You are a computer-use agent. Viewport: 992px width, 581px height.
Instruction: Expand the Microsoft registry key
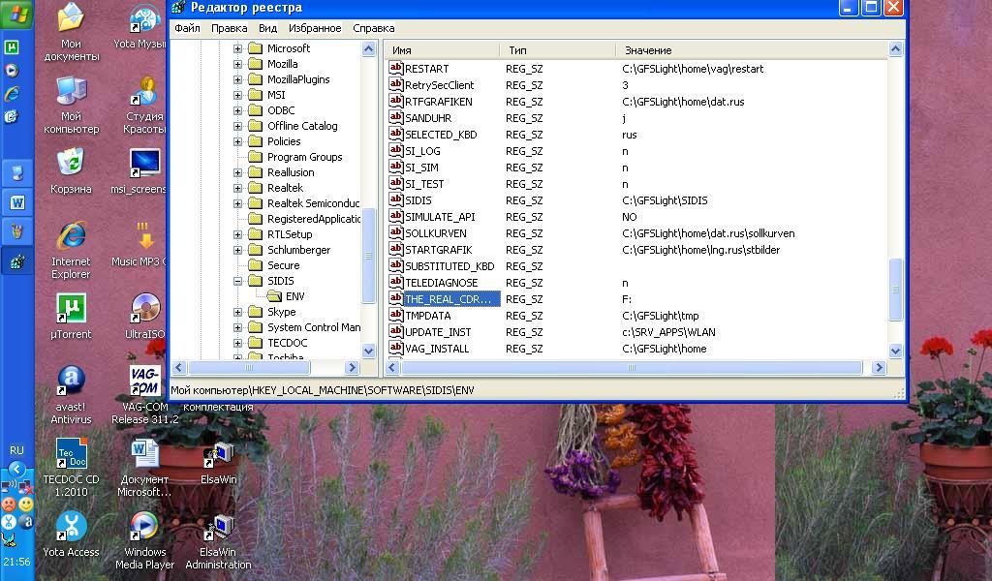238,48
